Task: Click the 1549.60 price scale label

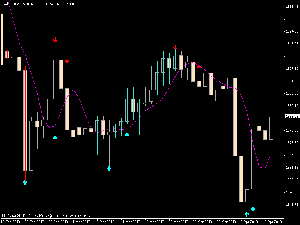Action: coord(292,192)
